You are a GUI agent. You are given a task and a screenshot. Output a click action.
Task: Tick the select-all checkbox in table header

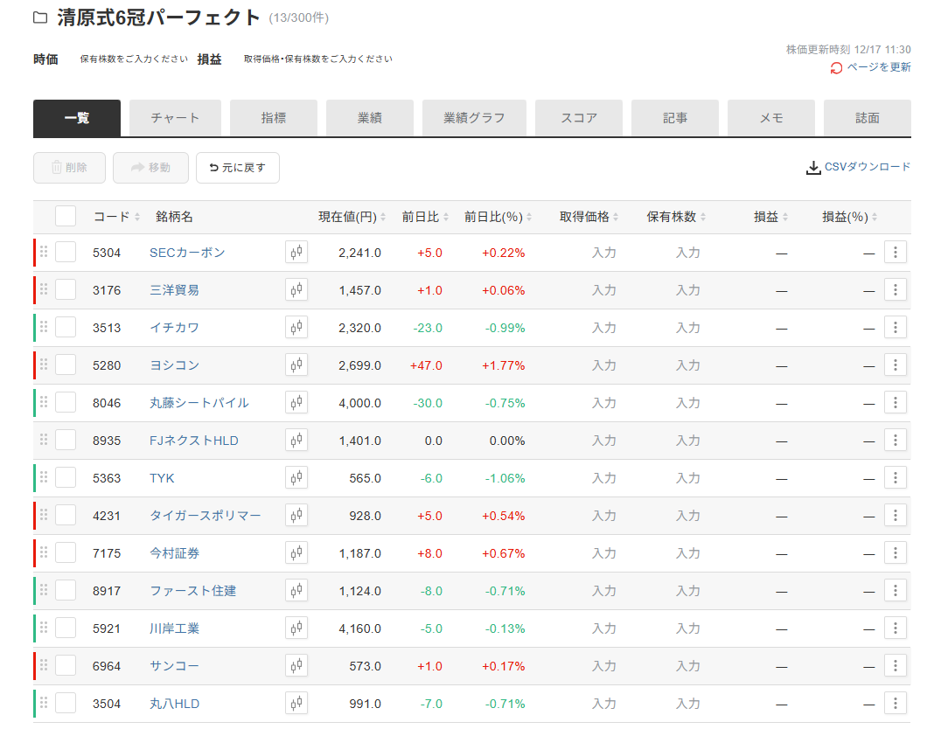66,217
